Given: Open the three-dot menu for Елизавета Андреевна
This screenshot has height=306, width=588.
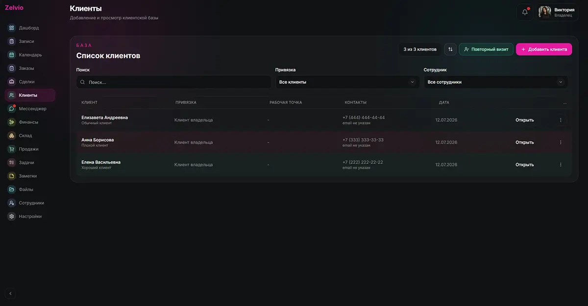Looking at the screenshot, I should [561, 120].
